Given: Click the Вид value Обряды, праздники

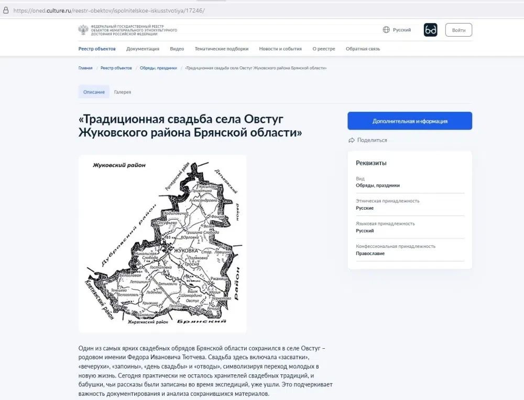Looking at the screenshot, I should pos(378,185).
